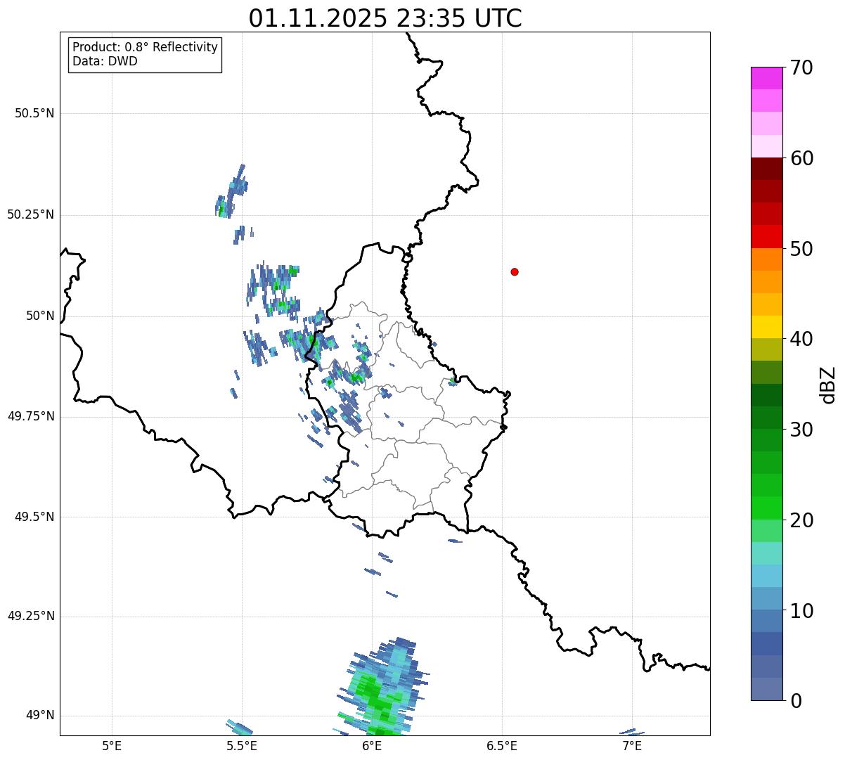This screenshot has width=845, height=760.
Task: Pick the cyan colorbar segment above 10
Action: 766,576
